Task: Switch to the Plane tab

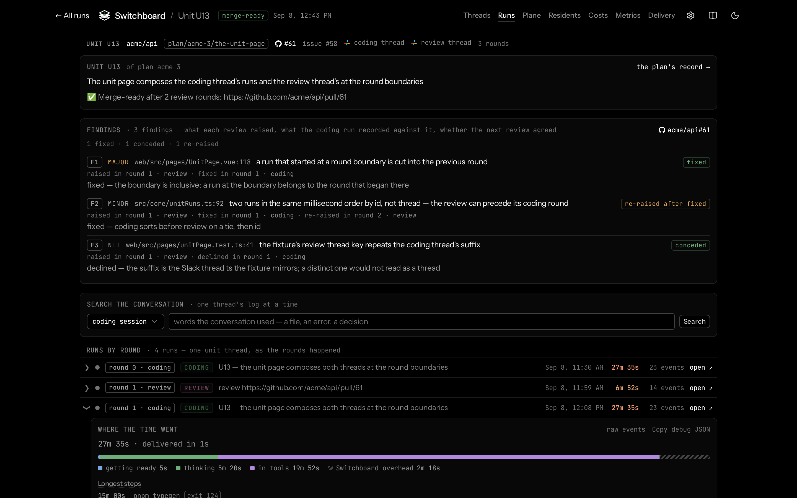Action: [x=531, y=15]
